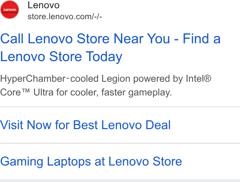This screenshot has height=182, width=240.
Task: Click the gray bar below Gaming Laptops
Action: pos(120,181)
